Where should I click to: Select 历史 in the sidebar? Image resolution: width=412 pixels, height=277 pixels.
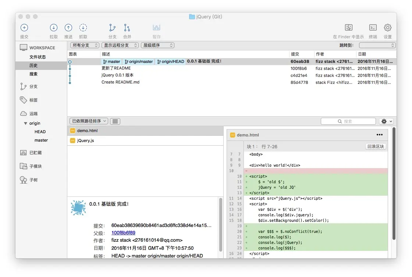tap(33, 65)
